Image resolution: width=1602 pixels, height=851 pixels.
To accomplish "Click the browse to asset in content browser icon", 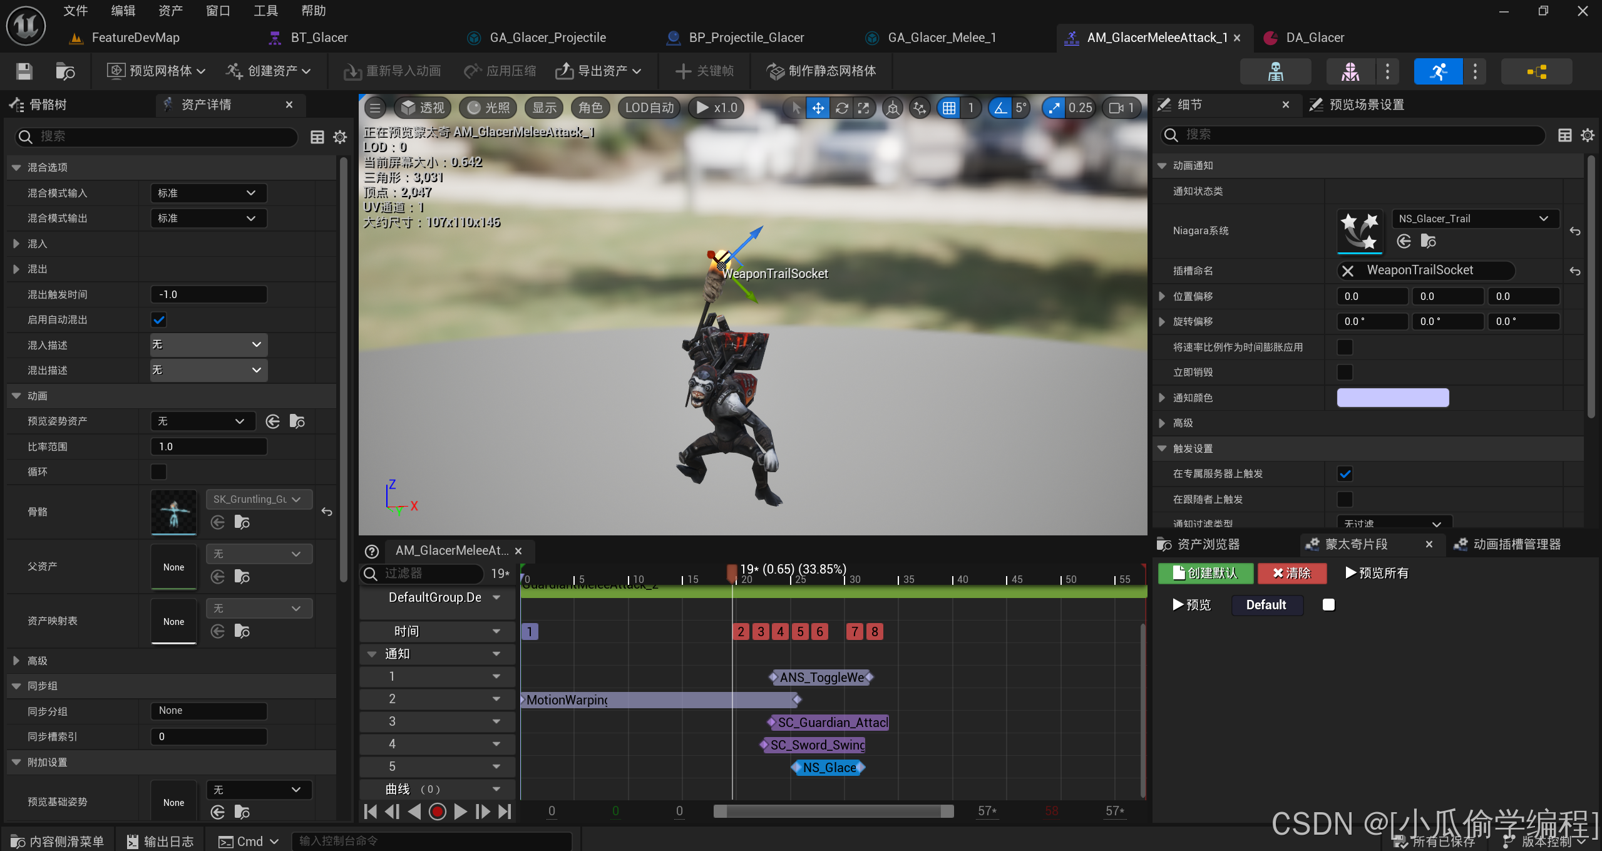I will click(x=64, y=71).
